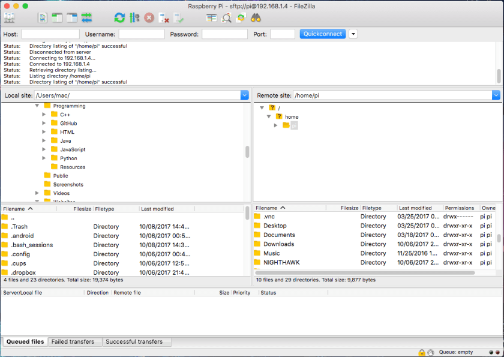The image size is (504, 357).
Task: Expand the C++ folder node
Action: 44,115
